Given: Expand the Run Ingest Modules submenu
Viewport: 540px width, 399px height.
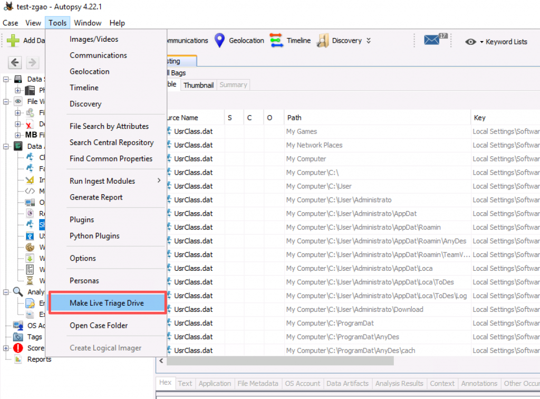Looking at the screenshot, I should click(x=159, y=181).
